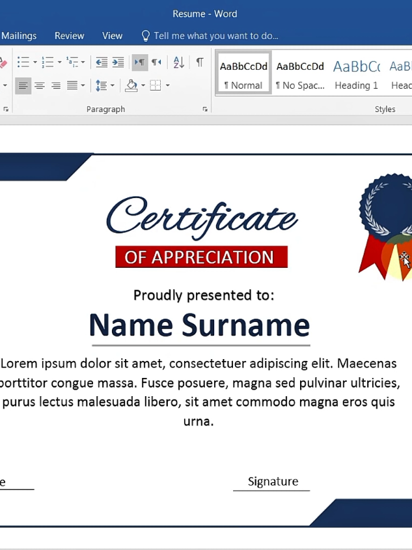
Task: Click the Increase Indent icon
Action: pyautogui.click(x=118, y=63)
